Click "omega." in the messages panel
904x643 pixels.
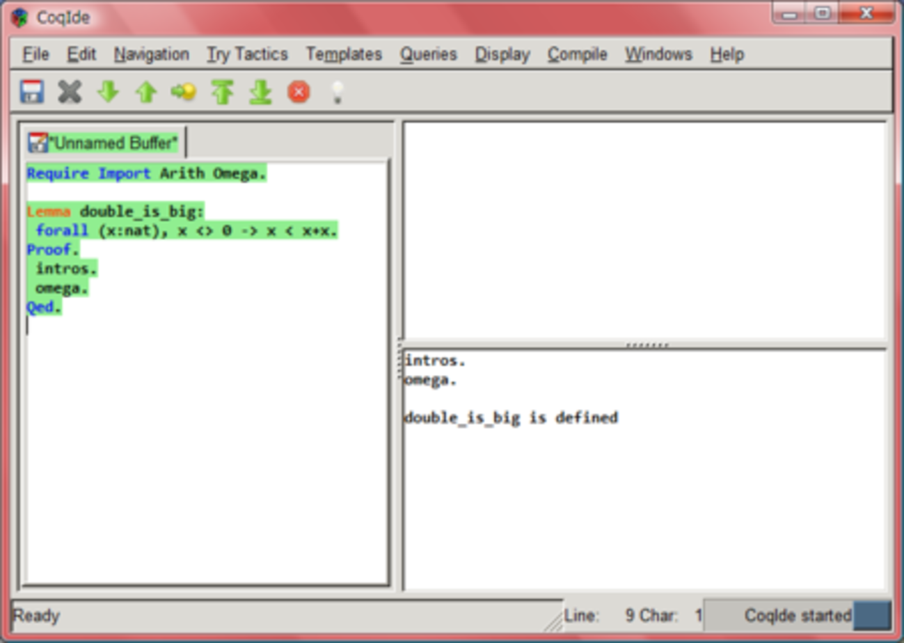[x=431, y=380]
